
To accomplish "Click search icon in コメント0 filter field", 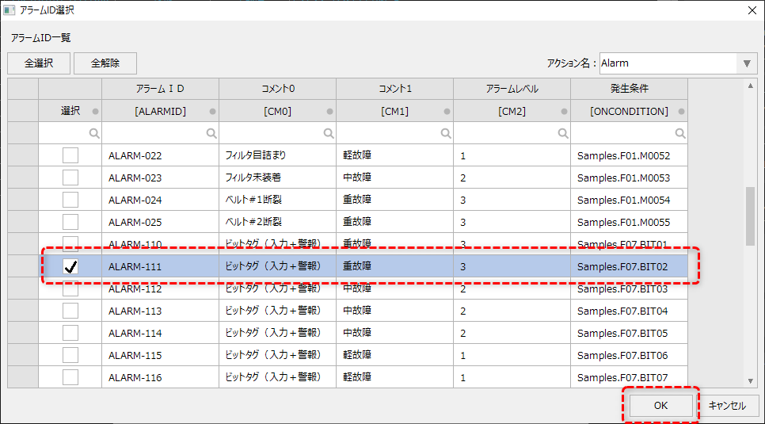I will coord(329,134).
